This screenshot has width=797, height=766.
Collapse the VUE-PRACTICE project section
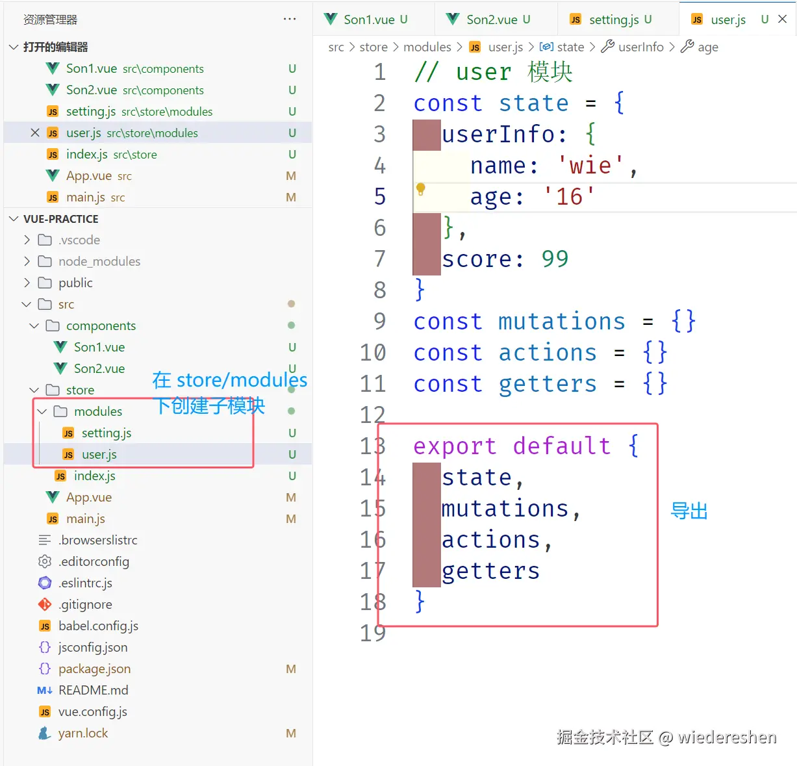point(14,219)
